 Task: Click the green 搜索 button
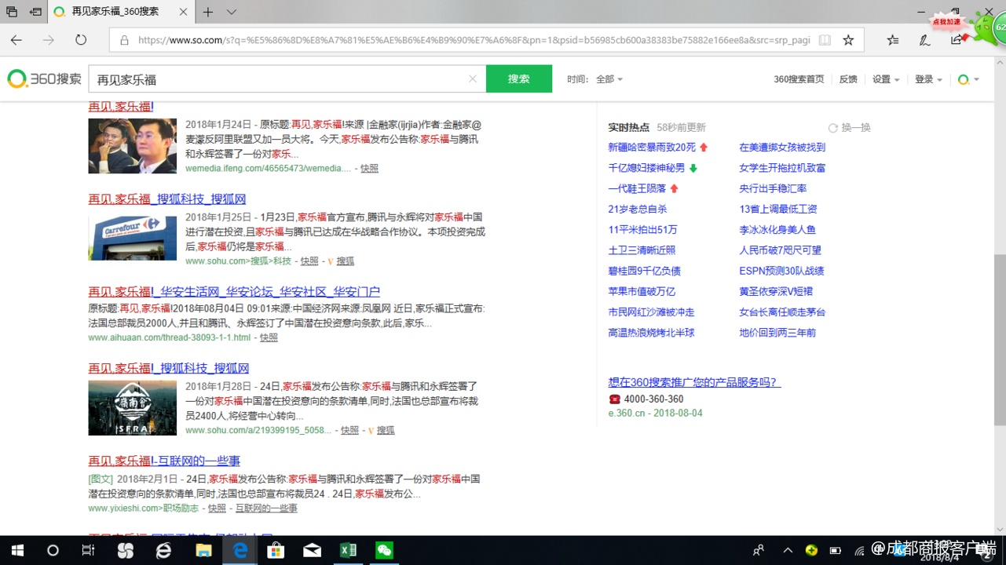coord(519,78)
